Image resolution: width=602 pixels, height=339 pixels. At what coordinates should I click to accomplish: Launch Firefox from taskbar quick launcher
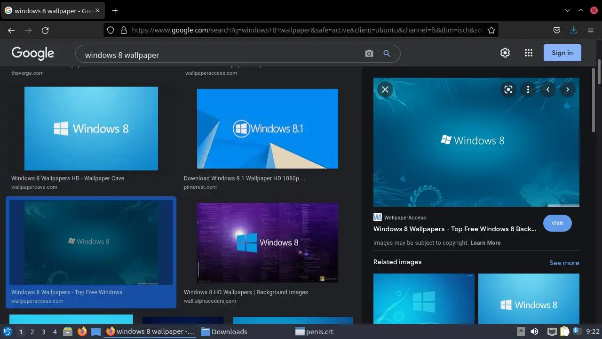tap(82, 331)
